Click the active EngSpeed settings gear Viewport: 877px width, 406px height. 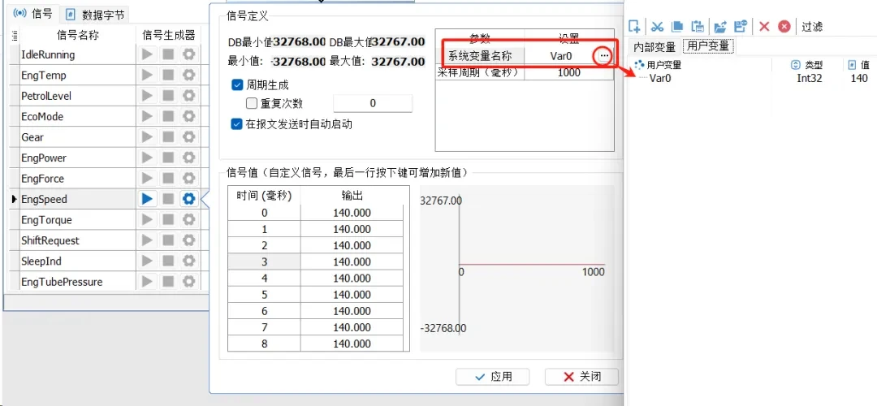tap(189, 198)
